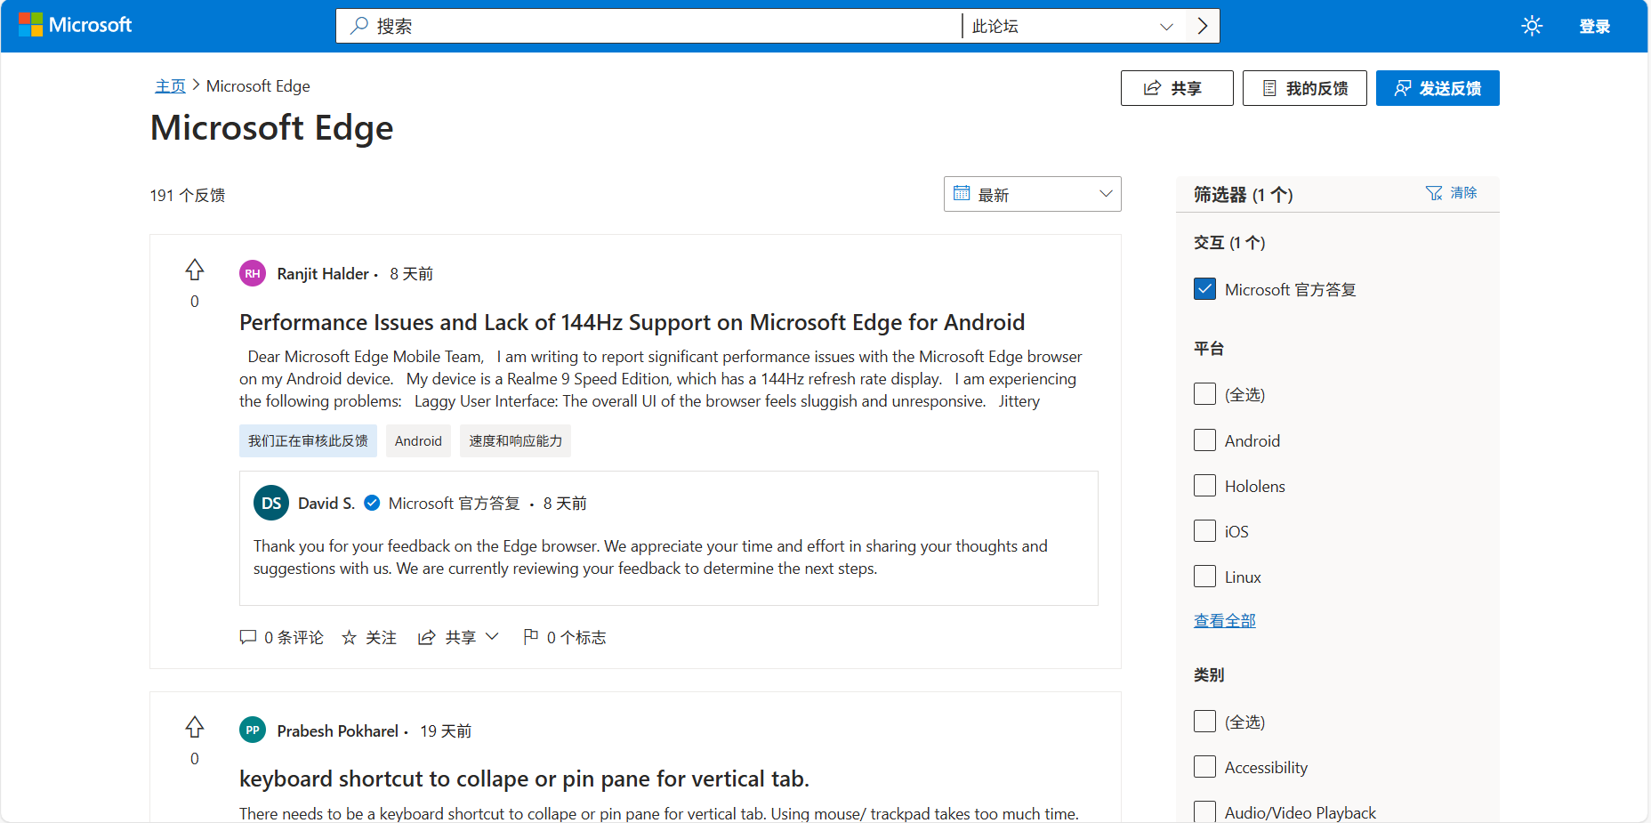Check category (全选) checkbox

1204,722
